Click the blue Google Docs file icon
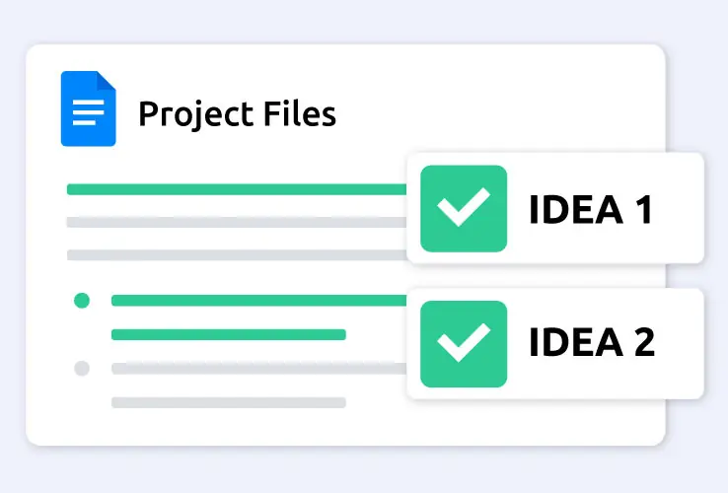The height and width of the screenshot is (493, 728). (x=88, y=108)
